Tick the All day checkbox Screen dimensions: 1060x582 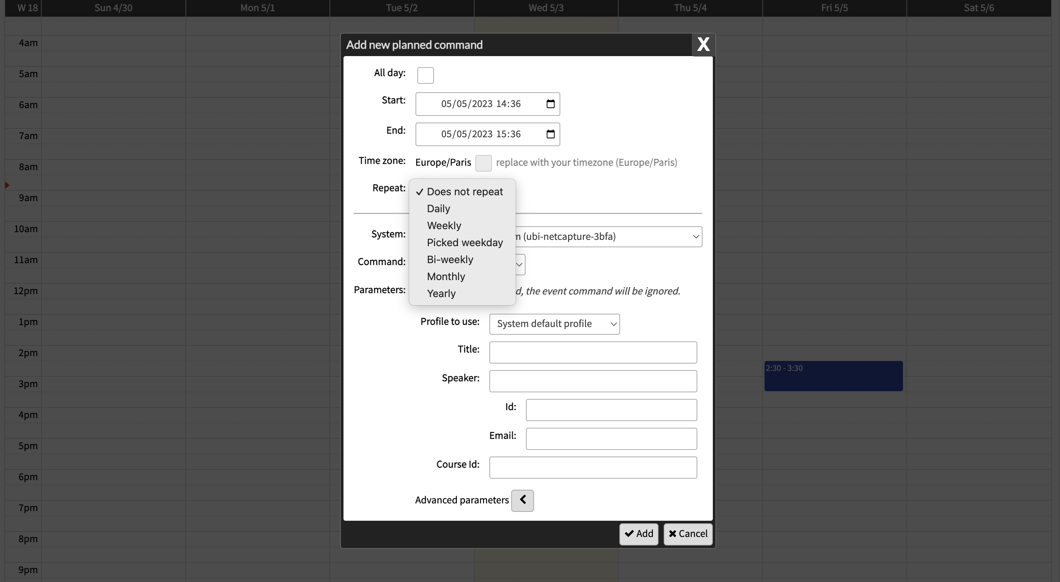pos(425,75)
